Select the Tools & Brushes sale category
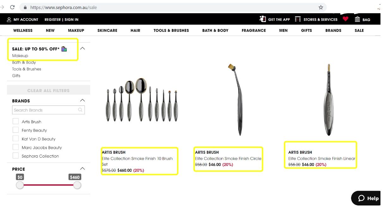The height and width of the screenshot is (208, 383). pos(27,69)
